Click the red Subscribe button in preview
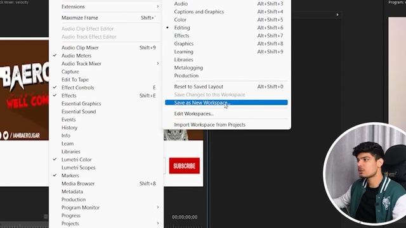Viewport: 406px width, 228px height. click(x=185, y=166)
